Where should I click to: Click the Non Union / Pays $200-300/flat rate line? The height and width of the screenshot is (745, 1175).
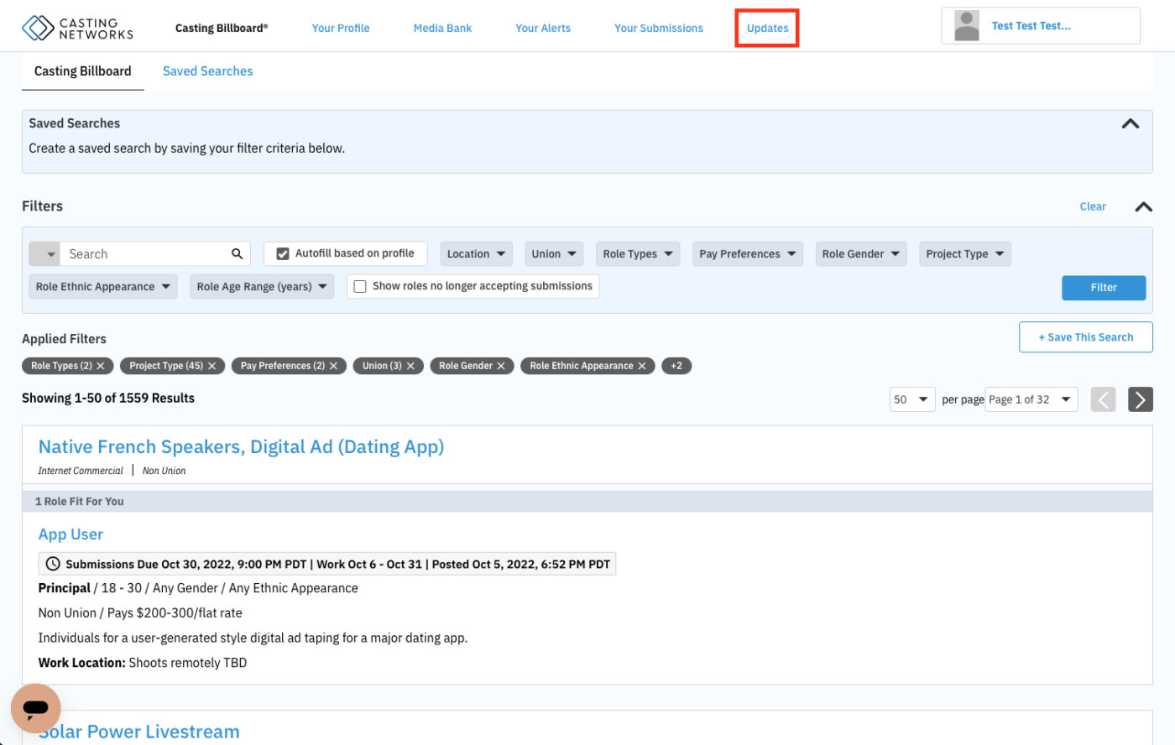[x=140, y=612]
